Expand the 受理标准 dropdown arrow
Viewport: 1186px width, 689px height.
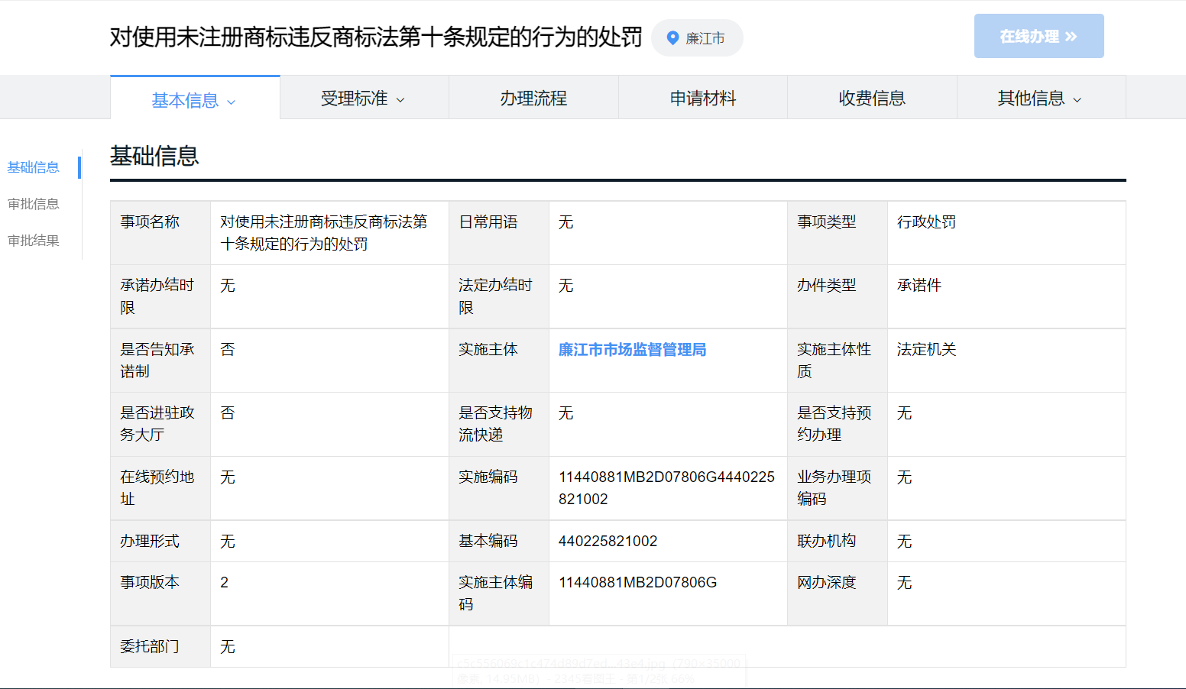coord(400,100)
